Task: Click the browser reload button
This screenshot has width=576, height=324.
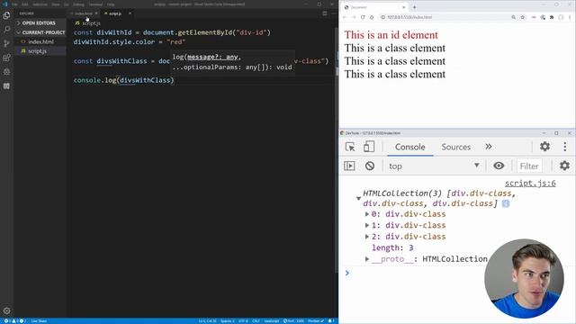Action: point(363,17)
